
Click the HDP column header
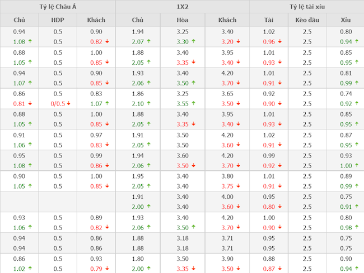[58, 20]
